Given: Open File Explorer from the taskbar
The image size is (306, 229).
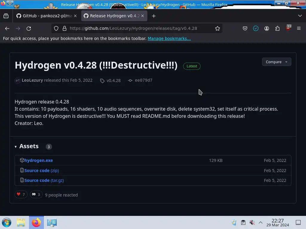Looking at the screenshot, I should click(x=21, y=222).
